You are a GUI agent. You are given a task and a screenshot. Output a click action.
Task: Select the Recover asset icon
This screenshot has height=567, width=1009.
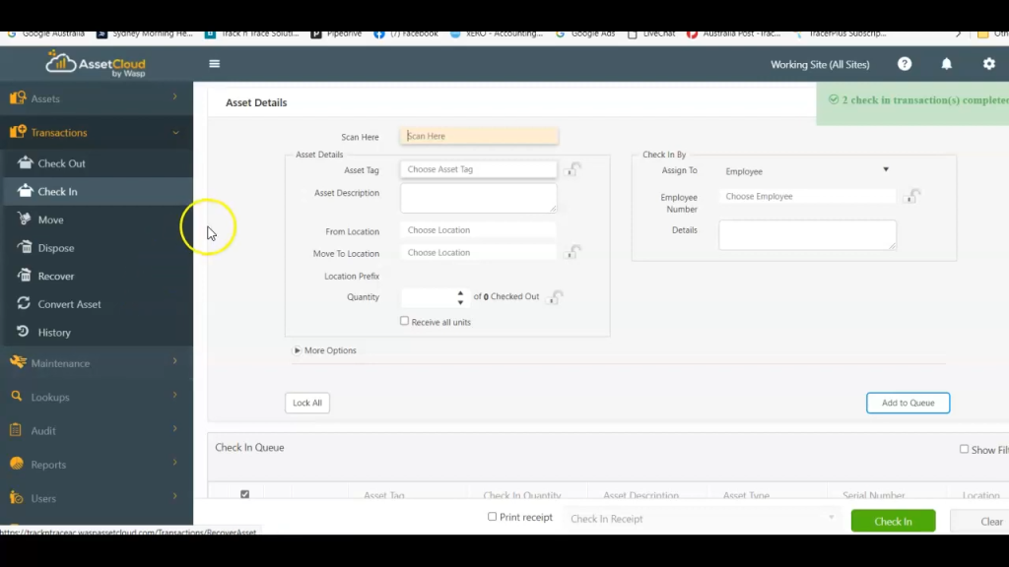[x=27, y=276]
